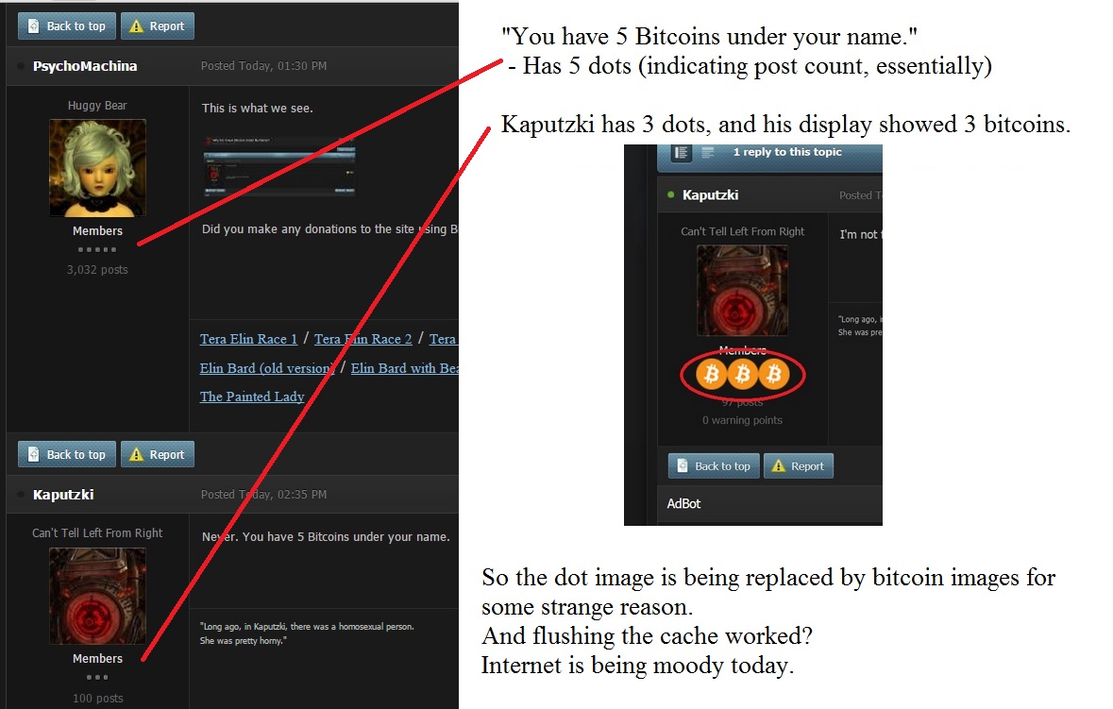Click the warning icon on the top Report button

(136, 26)
